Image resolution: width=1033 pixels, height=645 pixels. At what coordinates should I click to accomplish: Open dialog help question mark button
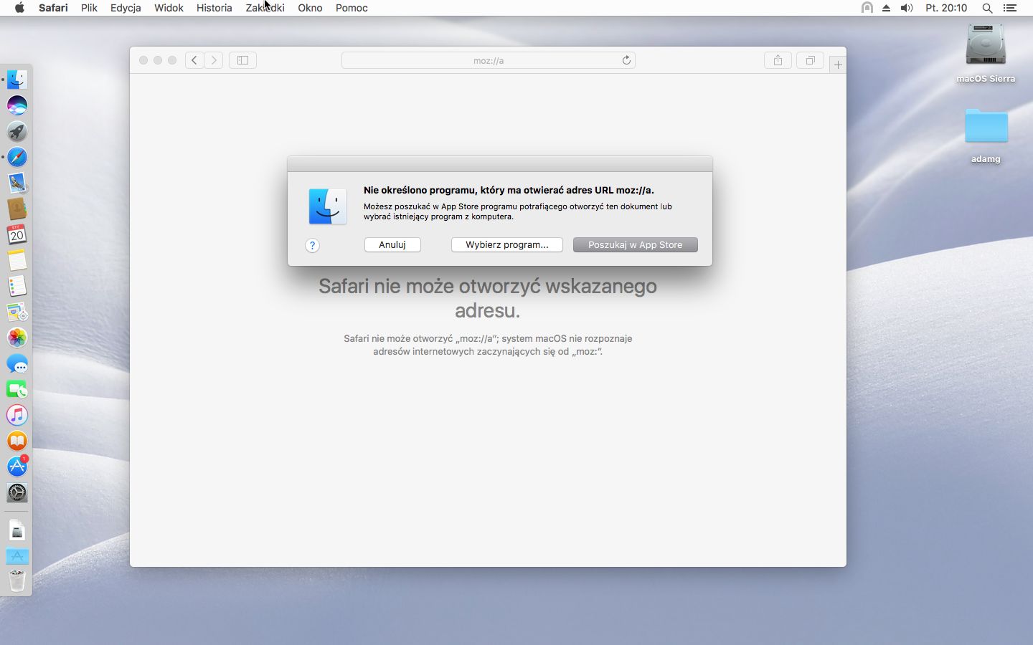point(312,245)
